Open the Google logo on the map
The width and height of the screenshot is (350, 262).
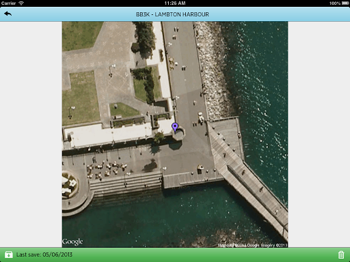(x=72, y=242)
